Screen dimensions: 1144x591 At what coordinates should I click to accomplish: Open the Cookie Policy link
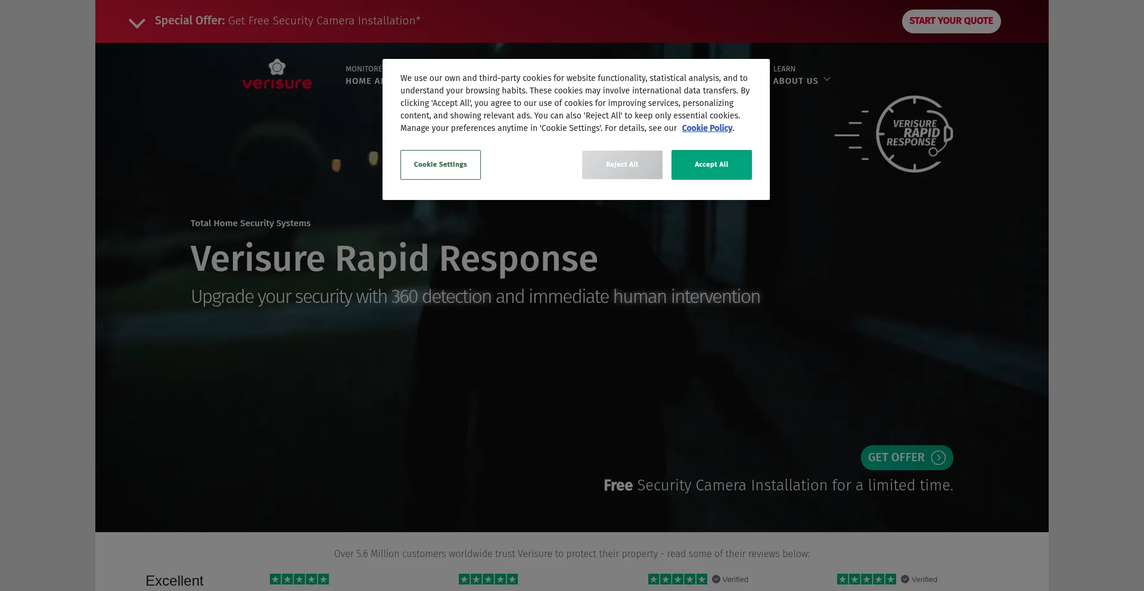coord(707,128)
